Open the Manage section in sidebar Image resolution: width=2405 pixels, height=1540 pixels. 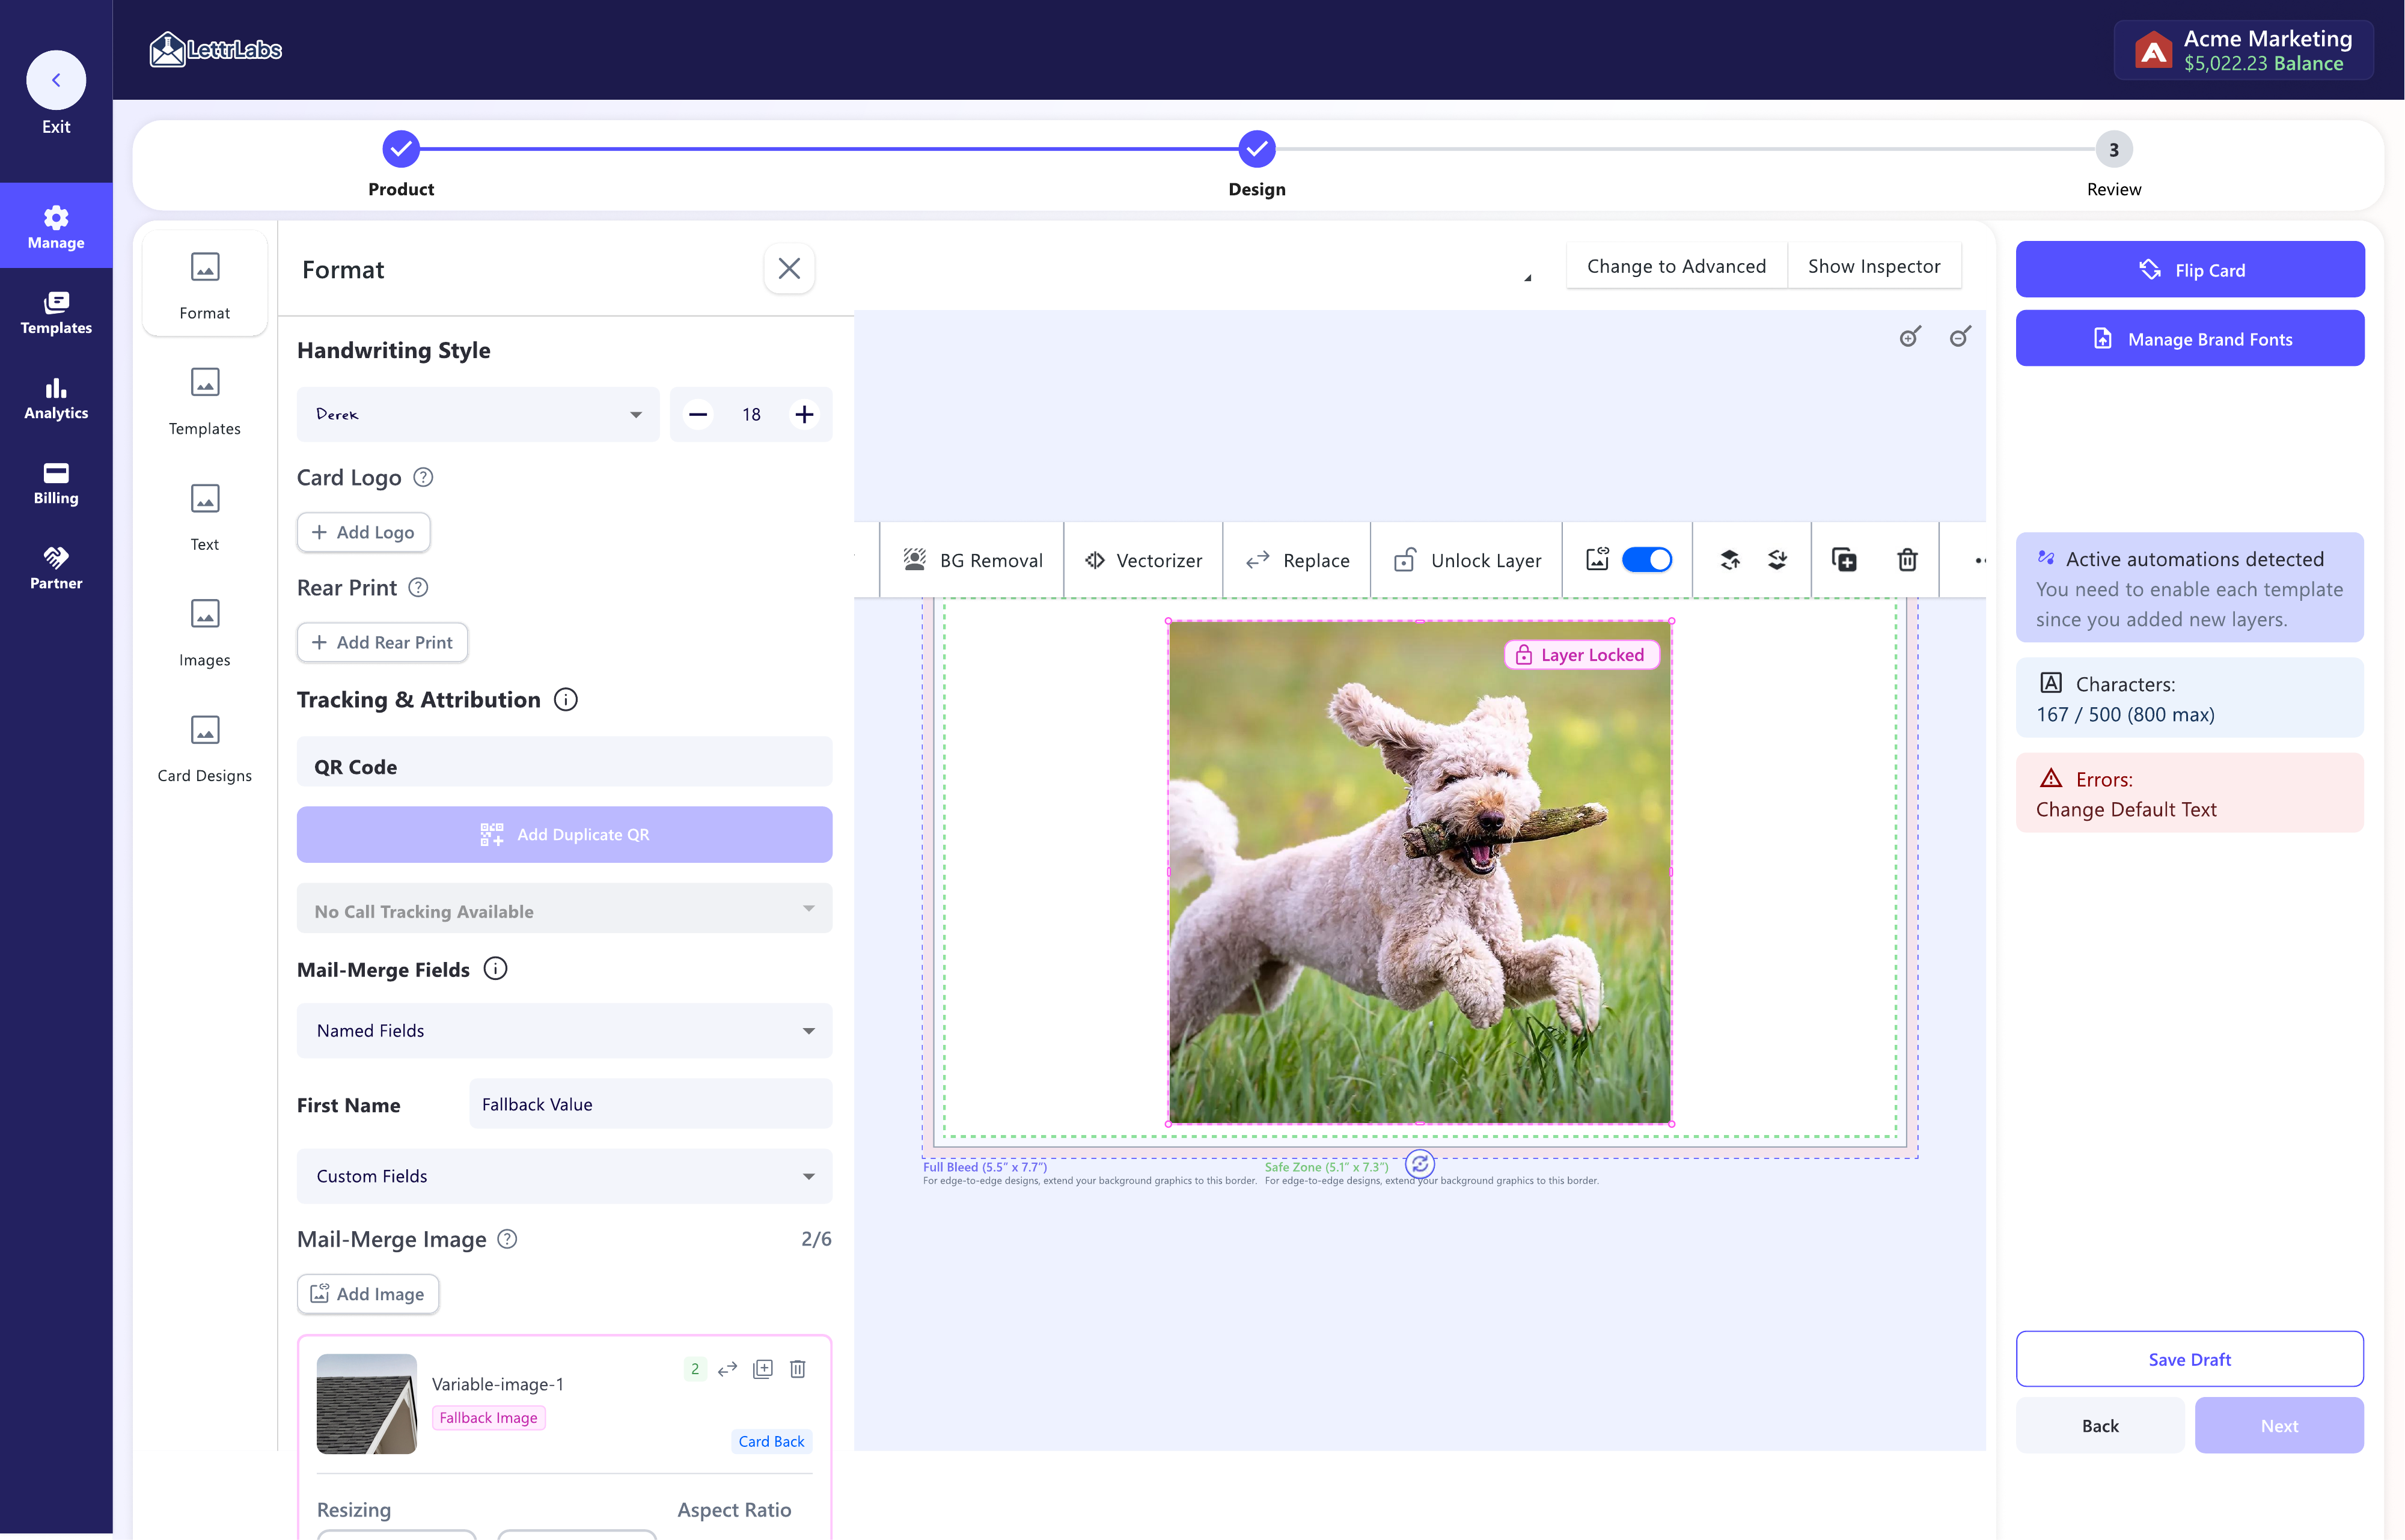[x=56, y=226]
